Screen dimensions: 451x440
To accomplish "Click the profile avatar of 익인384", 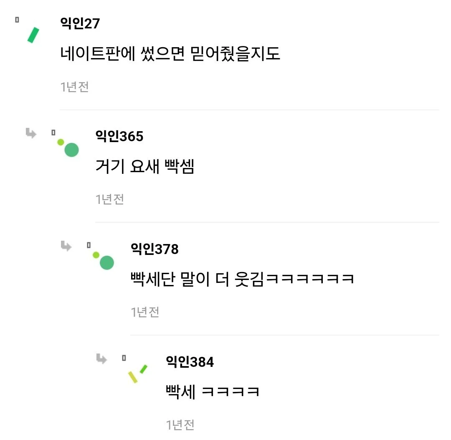I will 138,373.
